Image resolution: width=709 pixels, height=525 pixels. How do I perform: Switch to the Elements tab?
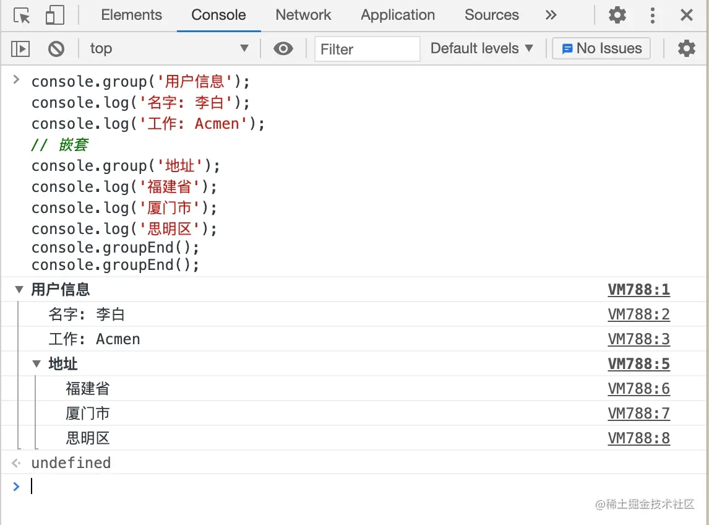[131, 15]
